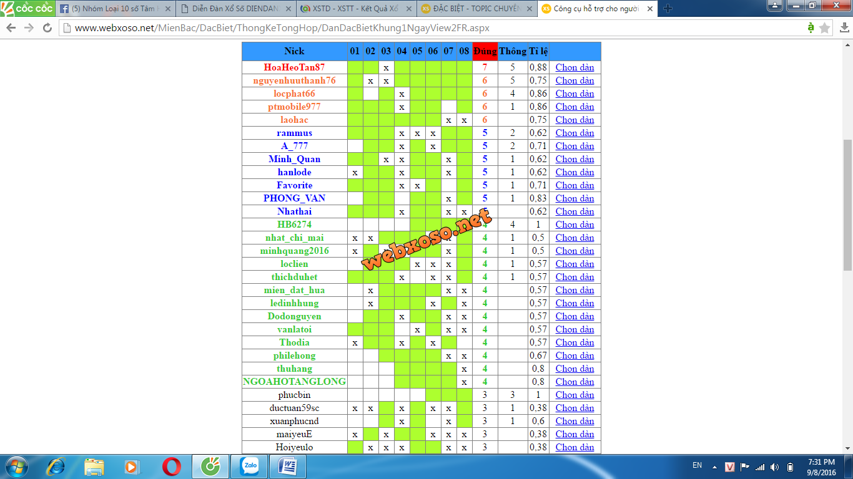The height and width of the screenshot is (479, 853).
Task: Click Chọn dàn for Hoiyeulo
Action: click(x=574, y=447)
